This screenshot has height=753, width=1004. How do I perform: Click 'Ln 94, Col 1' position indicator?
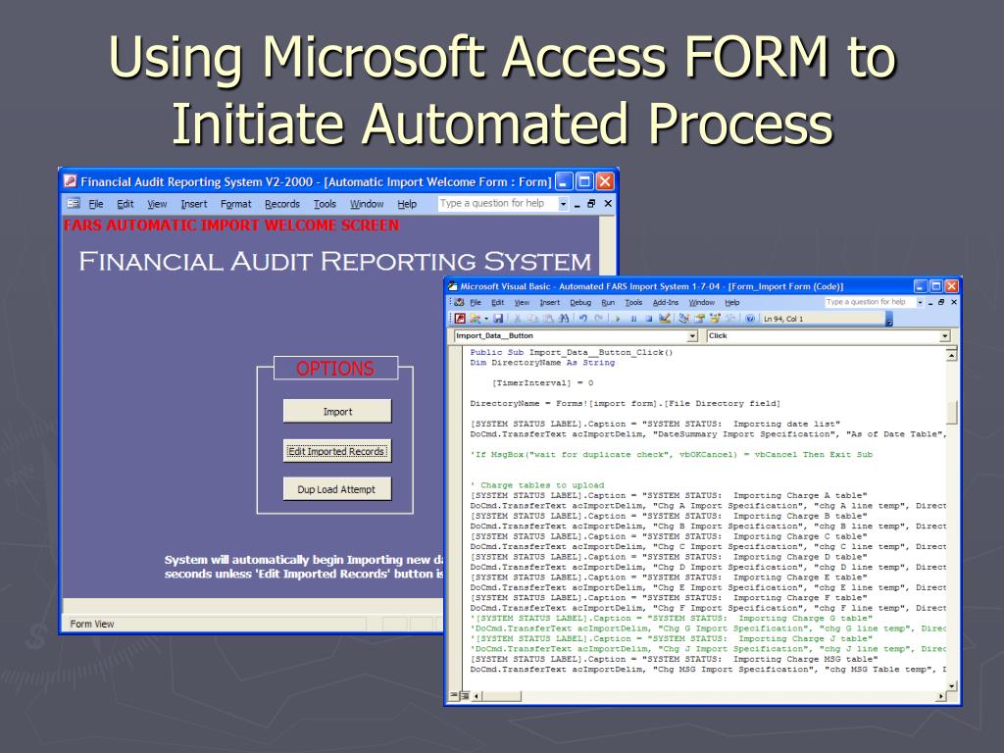click(783, 319)
